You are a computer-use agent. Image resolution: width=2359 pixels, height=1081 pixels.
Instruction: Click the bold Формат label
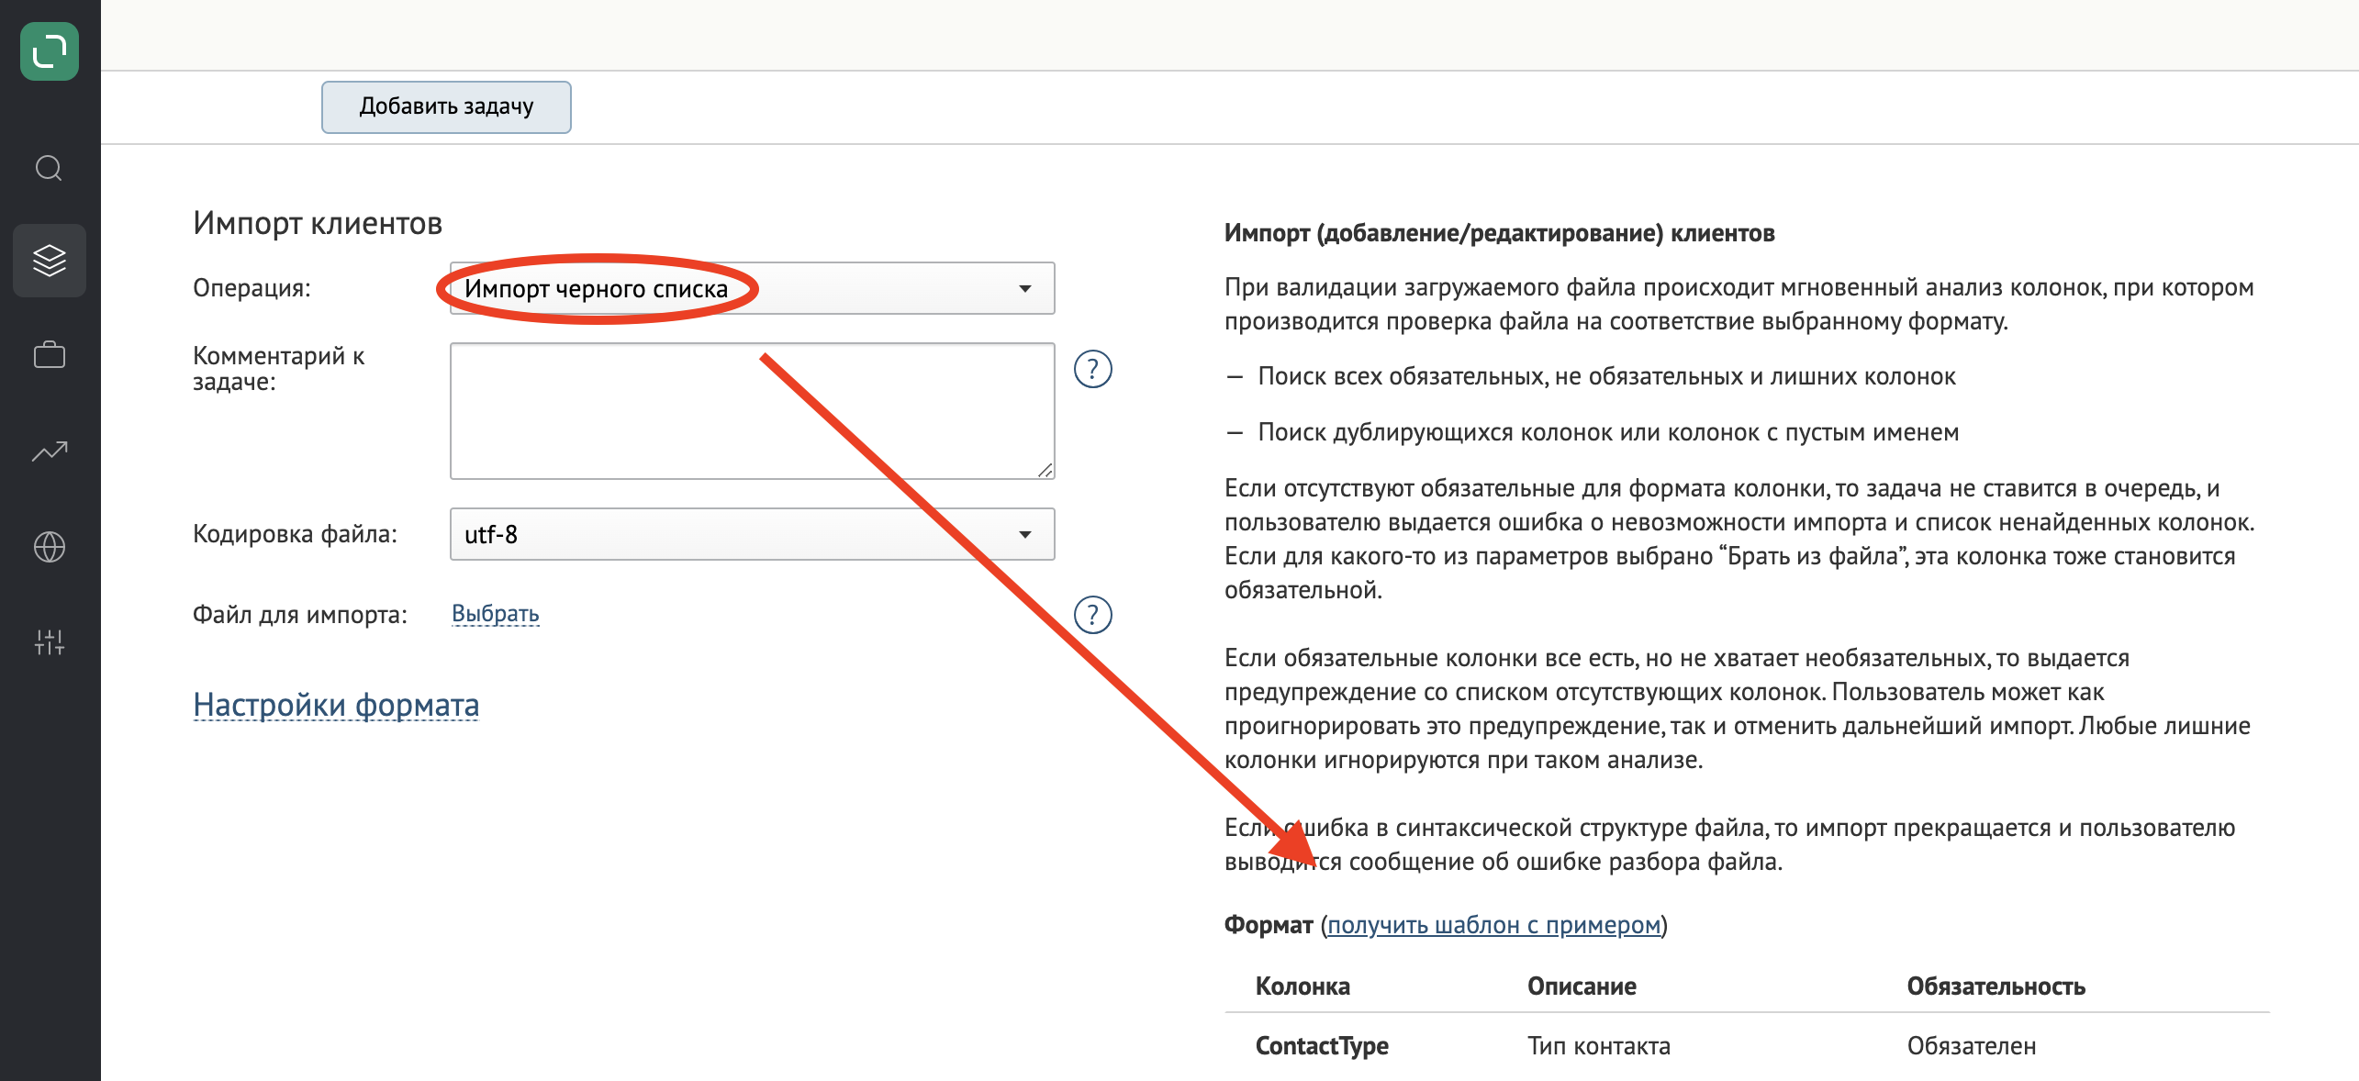coord(1269,925)
